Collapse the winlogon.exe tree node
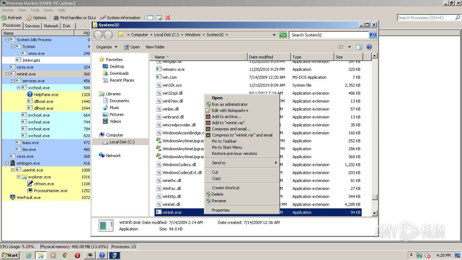 [x=7, y=163]
